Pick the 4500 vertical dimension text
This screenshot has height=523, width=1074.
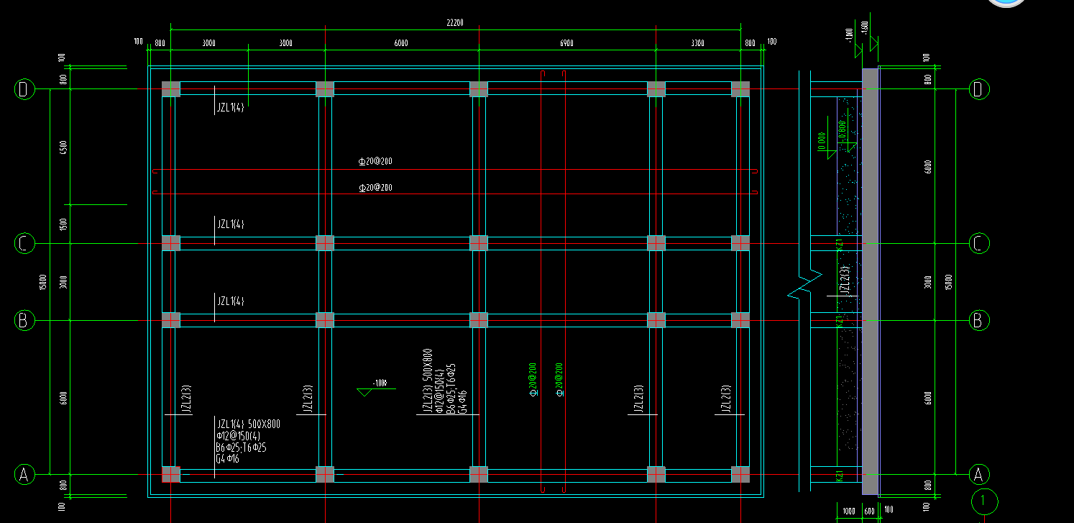(63, 147)
